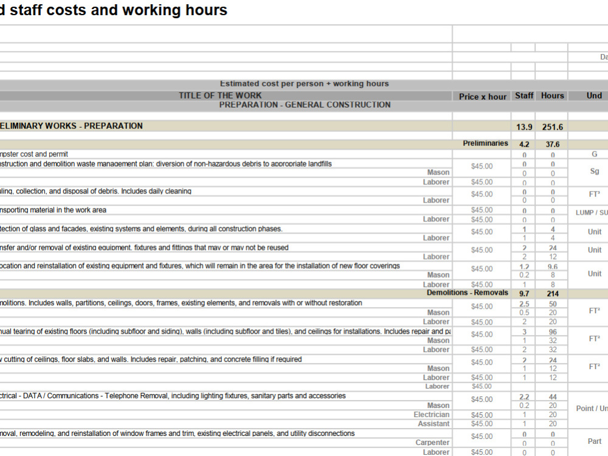Click the 'staff costs and working hours' title
The height and width of the screenshot is (456, 608).
tap(119, 10)
